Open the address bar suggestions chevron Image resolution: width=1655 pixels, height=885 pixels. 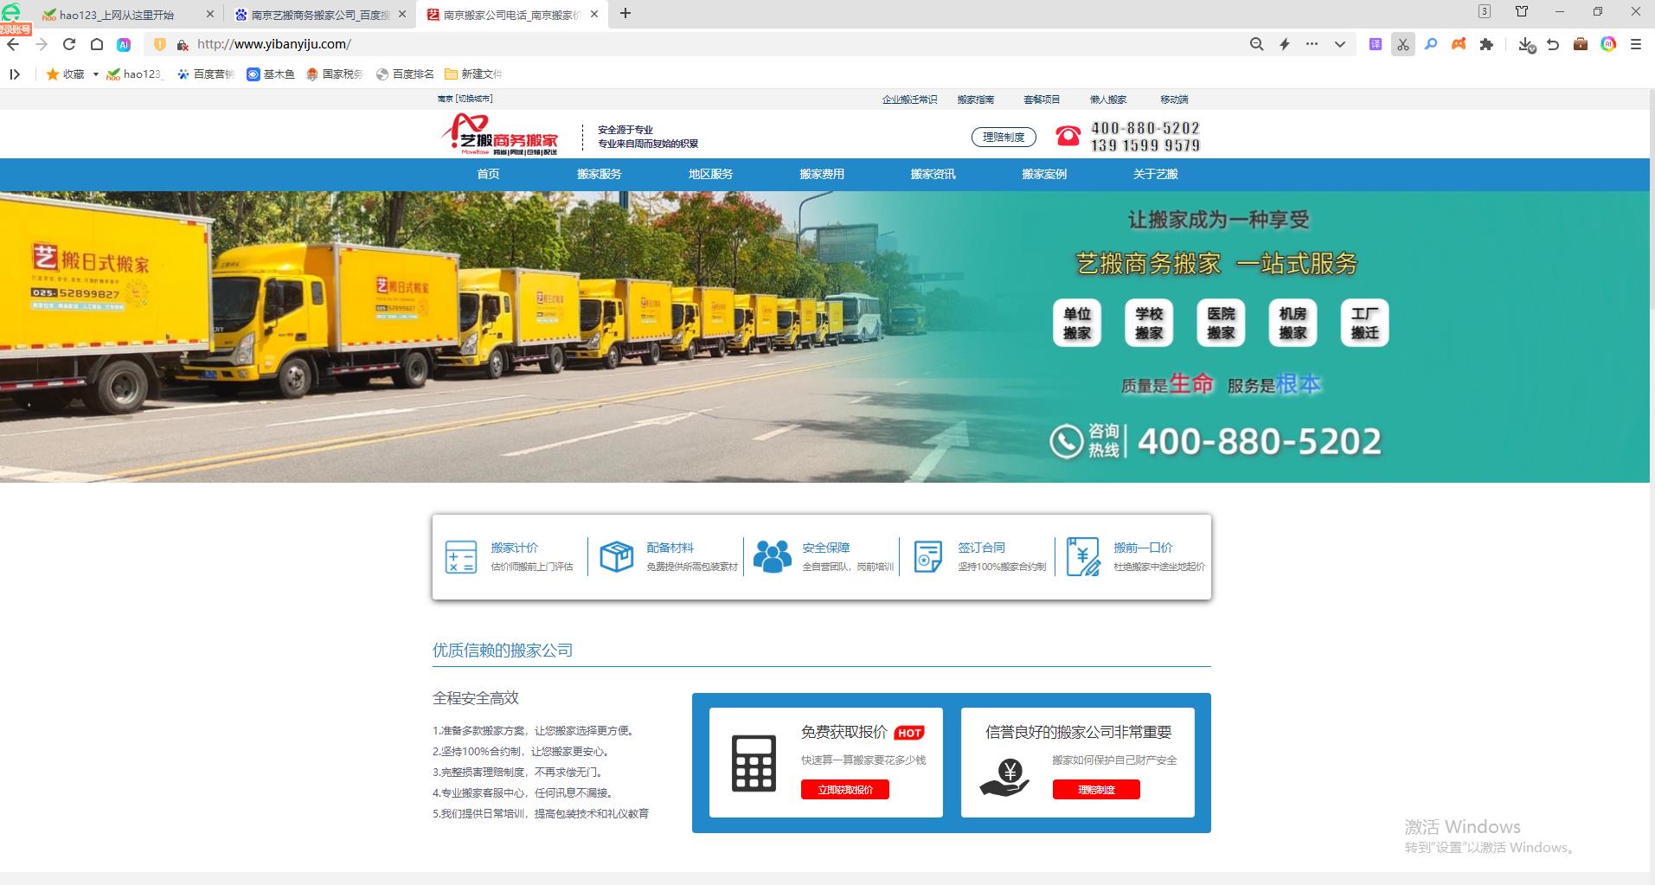coord(1340,44)
